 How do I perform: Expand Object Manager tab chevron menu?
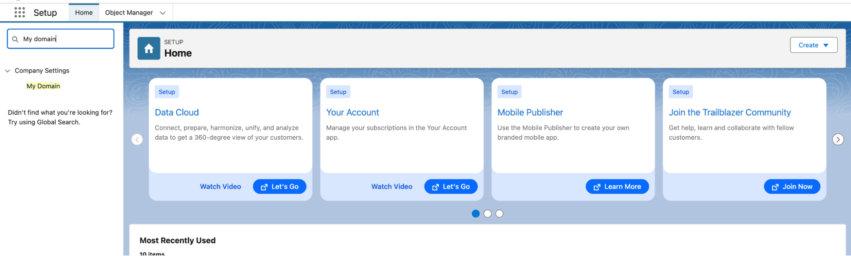(x=163, y=13)
